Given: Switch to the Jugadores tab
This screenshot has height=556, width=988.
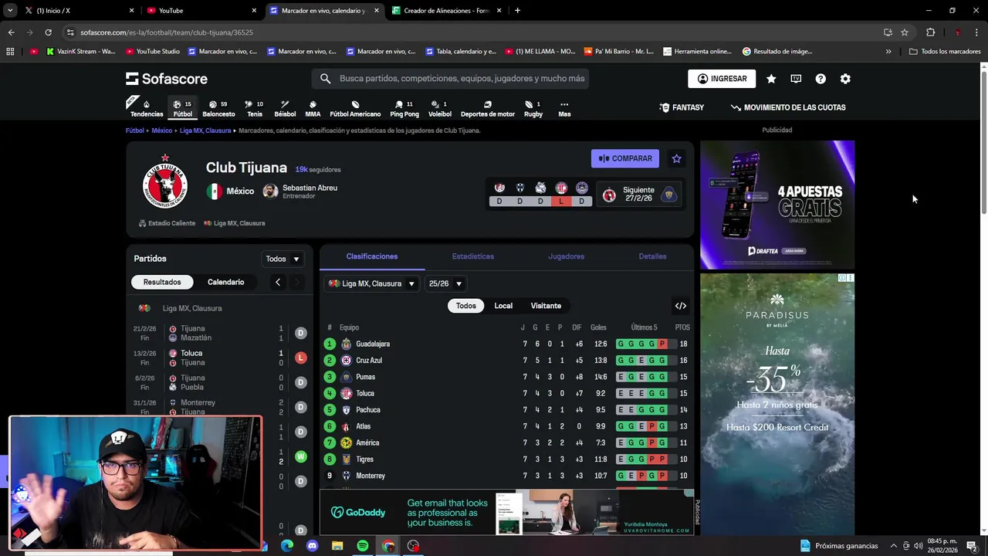Looking at the screenshot, I should tap(567, 256).
